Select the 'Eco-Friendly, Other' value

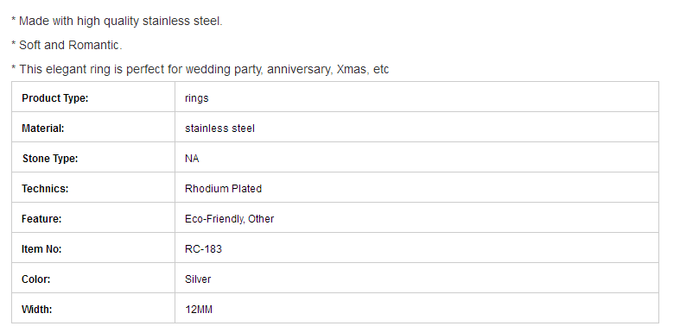(230, 219)
